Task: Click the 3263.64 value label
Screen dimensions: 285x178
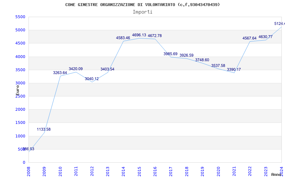Action: point(60,73)
